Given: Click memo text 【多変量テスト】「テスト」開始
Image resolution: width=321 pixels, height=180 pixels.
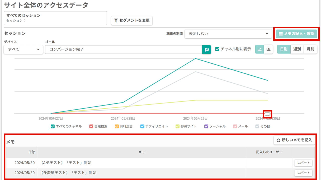Looking at the screenshot, I should point(68,173).
